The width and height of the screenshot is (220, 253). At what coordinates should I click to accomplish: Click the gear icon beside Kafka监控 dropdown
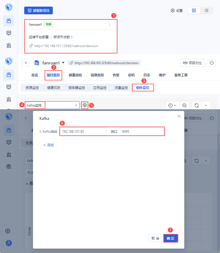(85, 105)
